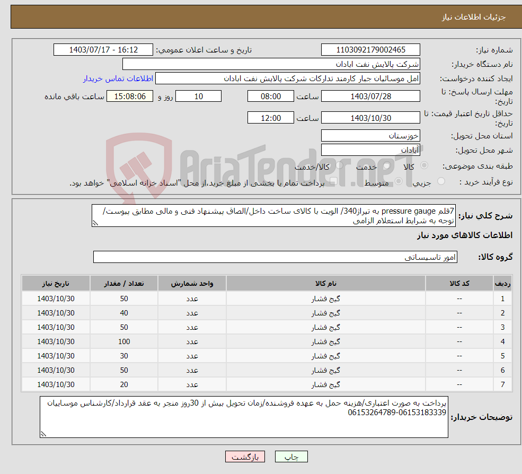Screen dimensions: 522x474
Task: Click گیج فشار in row 7
Action: click(x=325, y=385)
